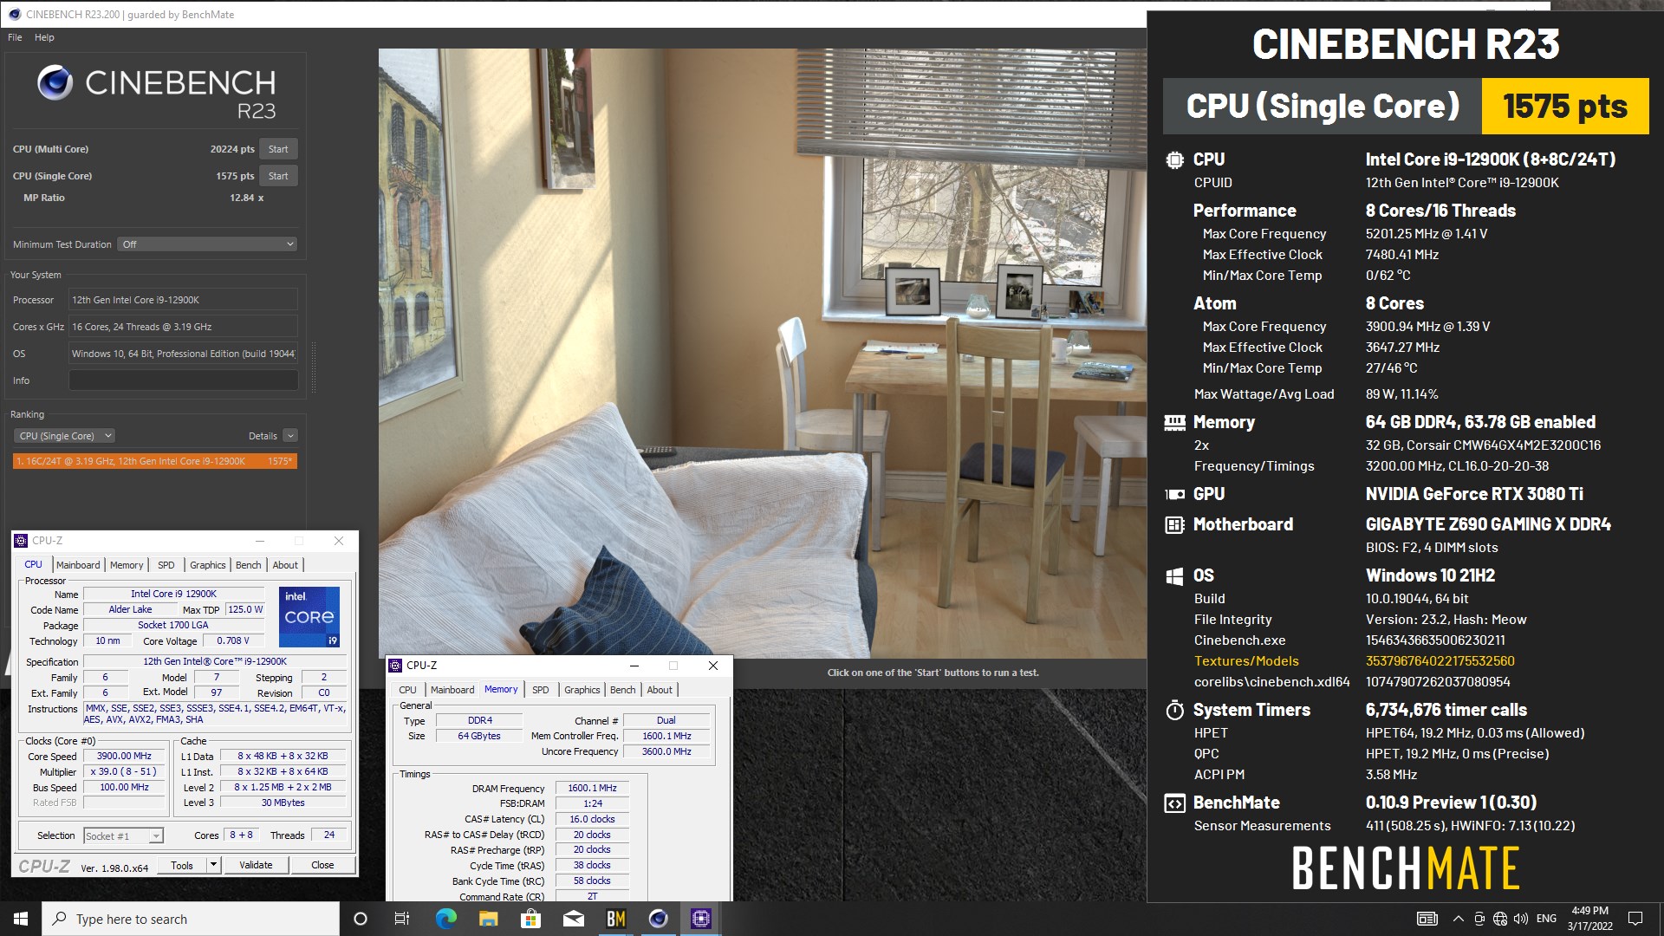
Task: Click the BenchMate CPU chip icon
Action: (x=1174, y=159)
